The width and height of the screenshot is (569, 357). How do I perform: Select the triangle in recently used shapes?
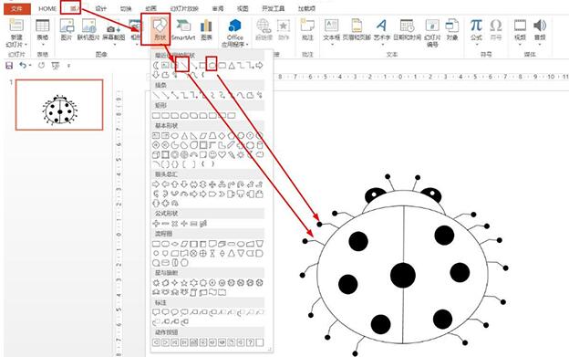[x=232, y=66]
